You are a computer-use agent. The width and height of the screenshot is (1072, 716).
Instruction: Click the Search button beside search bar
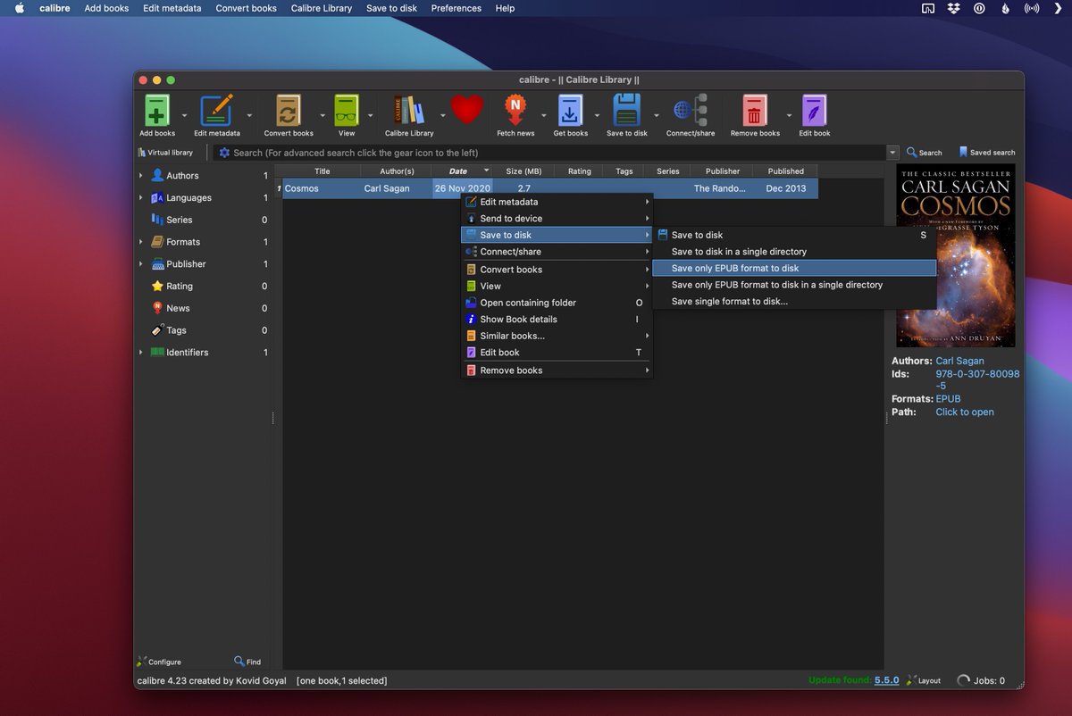coord(924,153)
